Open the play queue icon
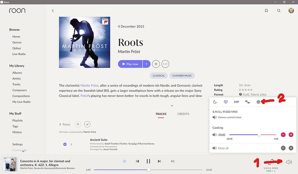298x174 pixels. pos(173,162)
